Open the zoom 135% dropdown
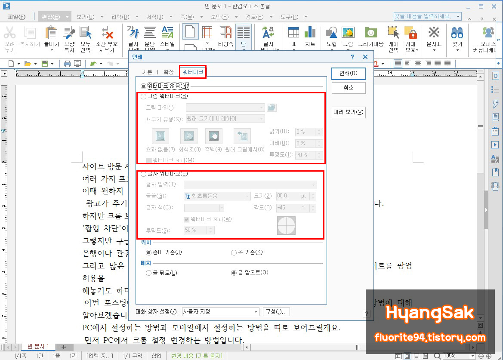 pos(472,356)
